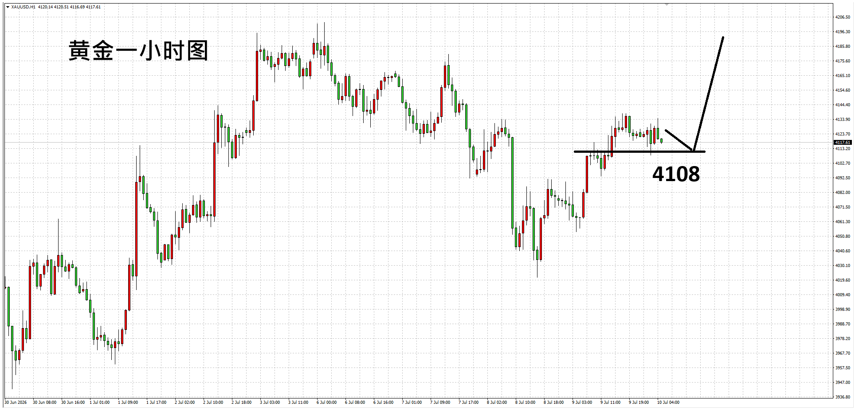Select the horizontal support line above 4108
855x414 pixels.
pyautogui.click(x=639, y=152)
